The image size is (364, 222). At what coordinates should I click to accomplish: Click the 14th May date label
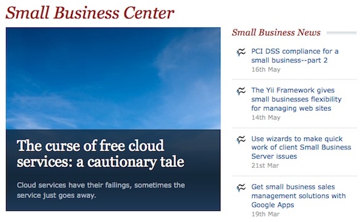(266, 117)
